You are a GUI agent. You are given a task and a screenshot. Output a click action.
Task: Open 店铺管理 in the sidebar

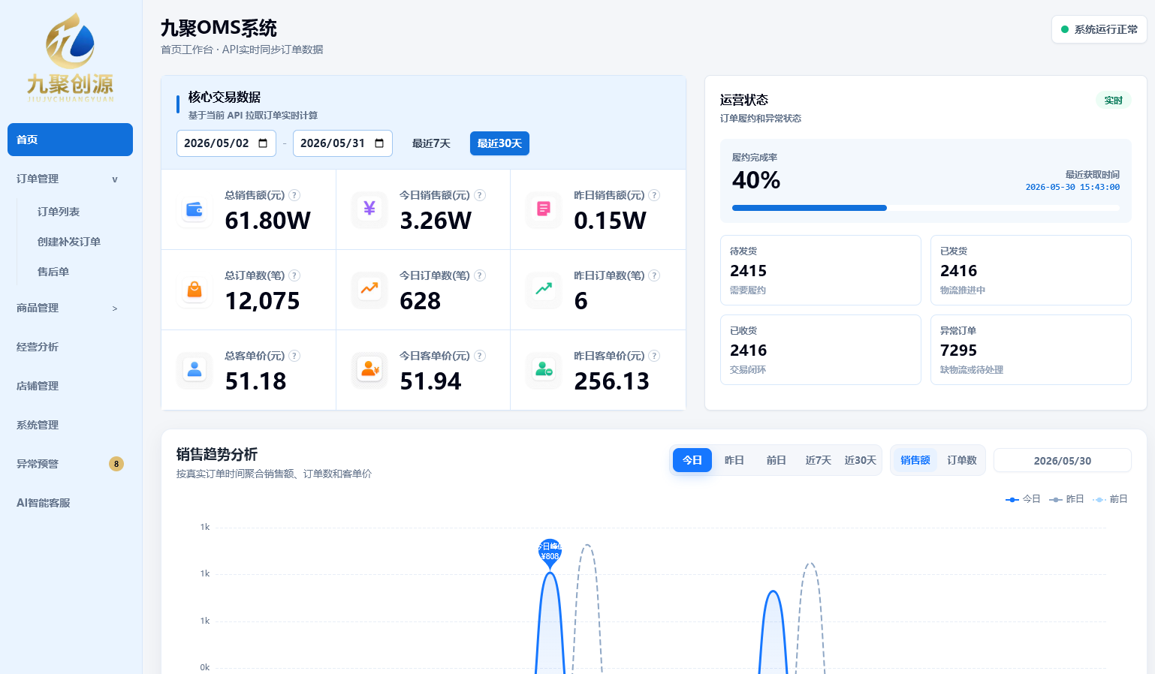[x=70, y=386]
